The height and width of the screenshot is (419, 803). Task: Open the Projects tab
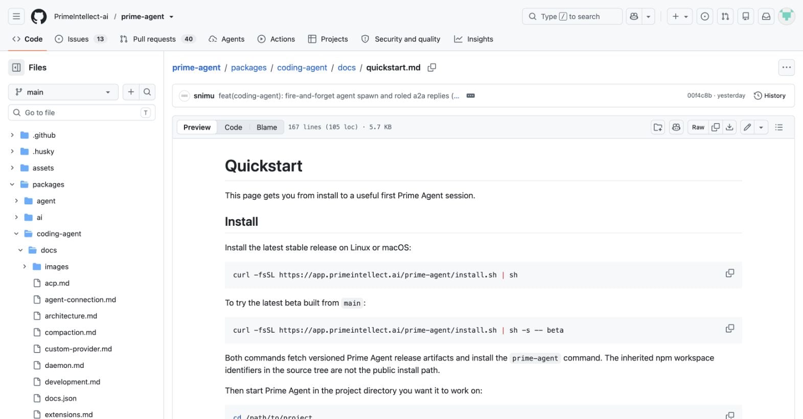pyautogui.click(x=328, y=39)
